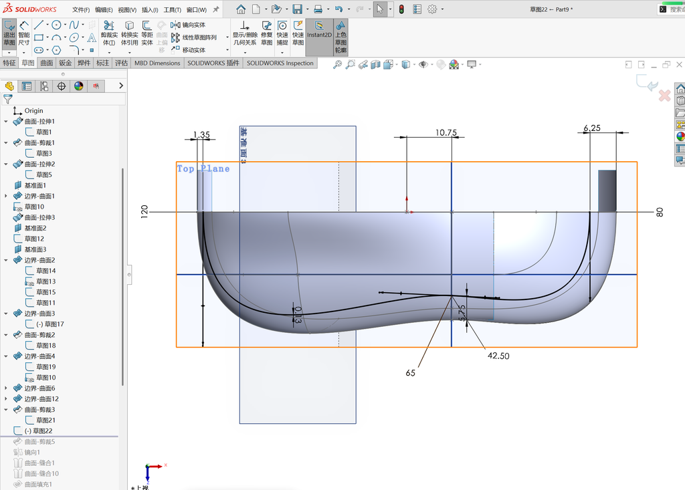Expand 边界-曲面12 feature node
Image resolution: width=685 pixels, height=490 pixels.
[x=5, y=398]
